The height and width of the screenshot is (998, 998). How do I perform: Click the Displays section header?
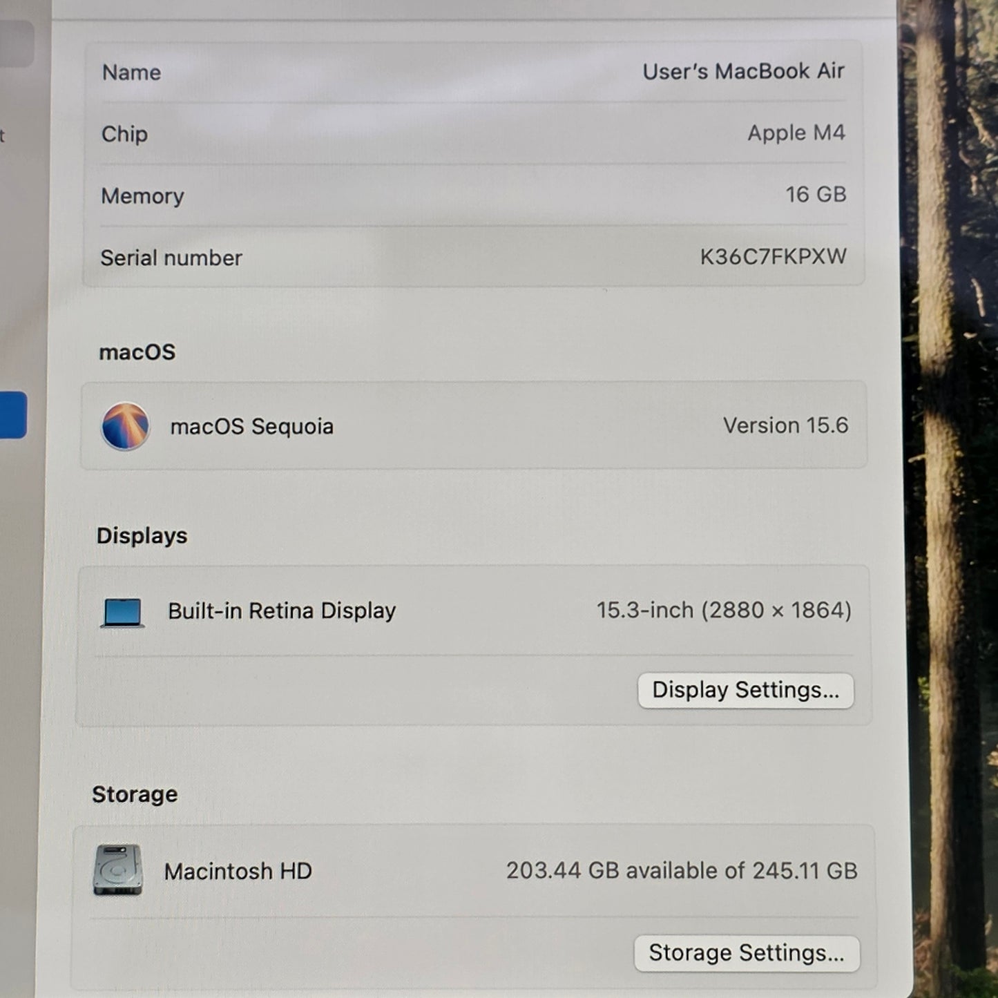[142, 534]
